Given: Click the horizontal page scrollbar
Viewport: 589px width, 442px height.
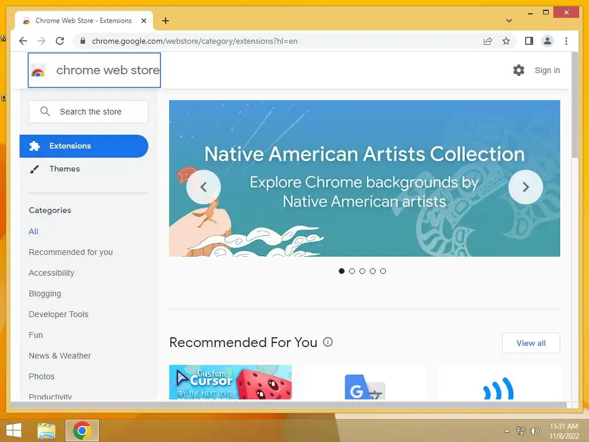Looking at the screenshot, I should (289, 405).
